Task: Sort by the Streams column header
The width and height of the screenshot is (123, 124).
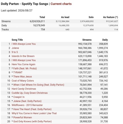Action: 87,40
